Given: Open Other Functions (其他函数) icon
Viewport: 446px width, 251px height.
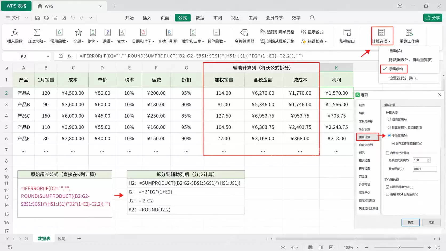Looking at the screenshot, I should tap(217, 33).
